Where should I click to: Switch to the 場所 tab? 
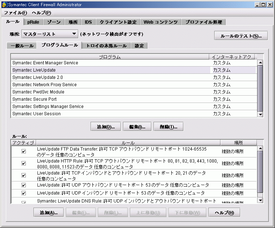click(73, 22)
